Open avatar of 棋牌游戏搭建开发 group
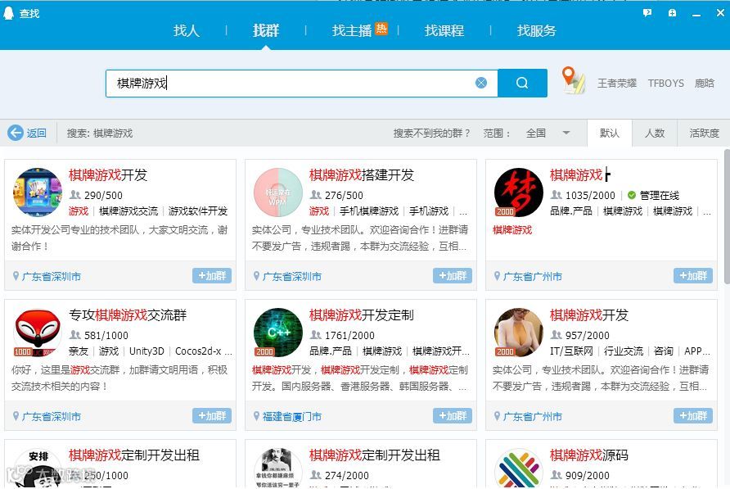Viewport: 730px width, 489px height. coord(278,192)
